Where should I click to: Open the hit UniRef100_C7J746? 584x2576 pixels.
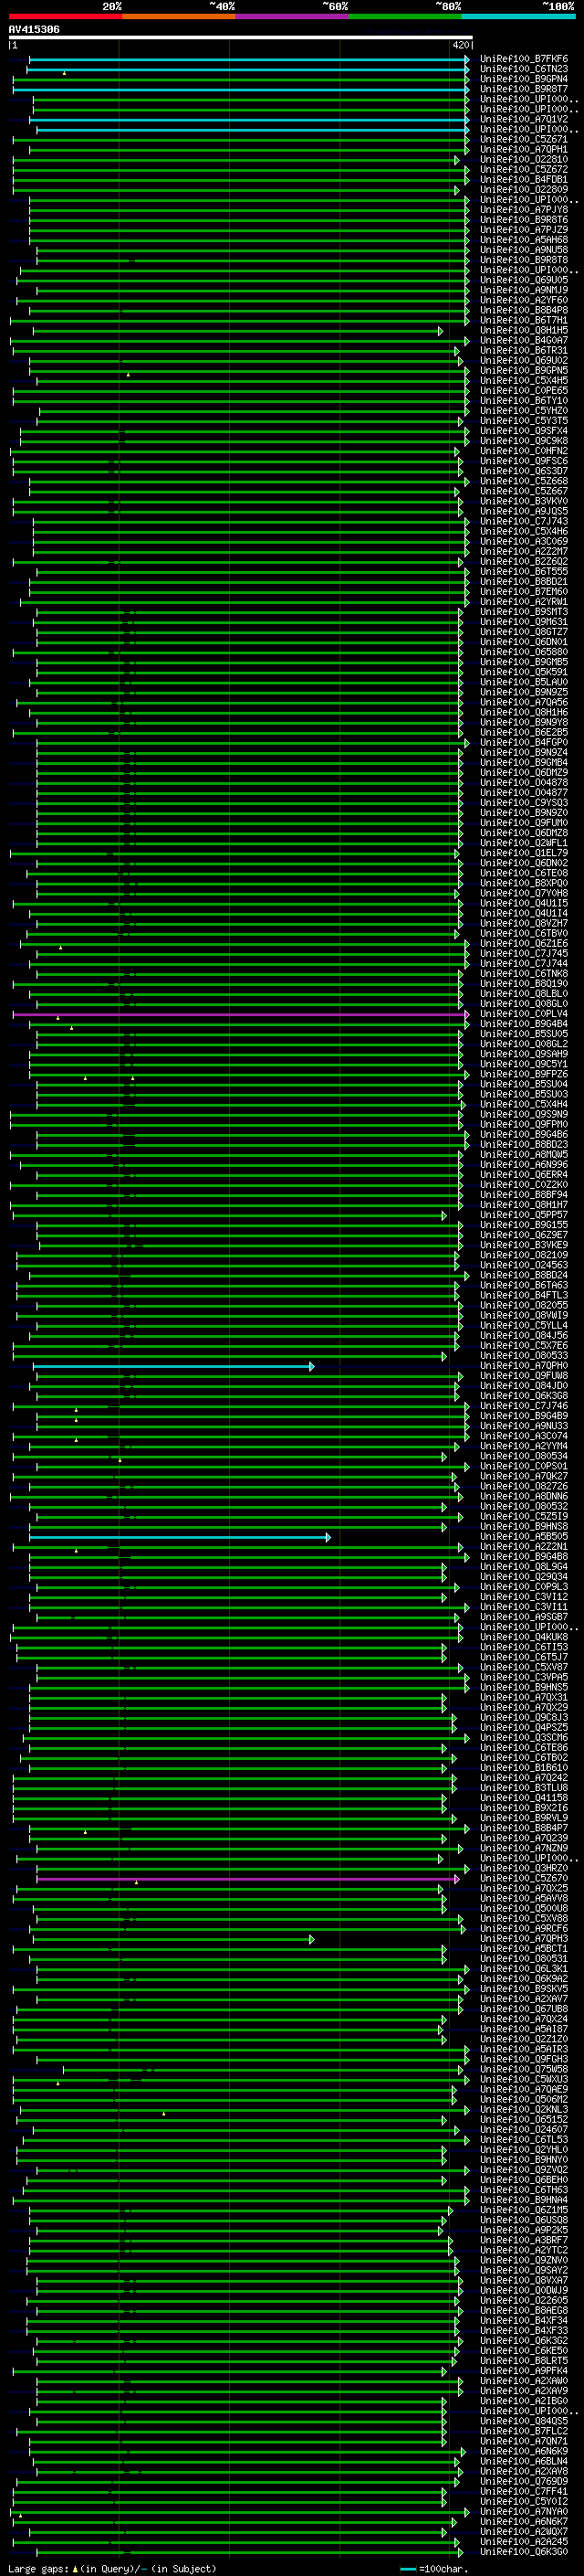[x=523, y=1406]
